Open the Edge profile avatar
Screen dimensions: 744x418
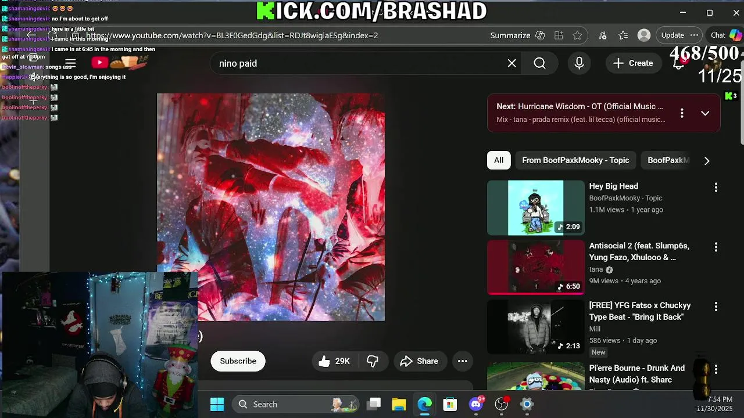[644, 35]
